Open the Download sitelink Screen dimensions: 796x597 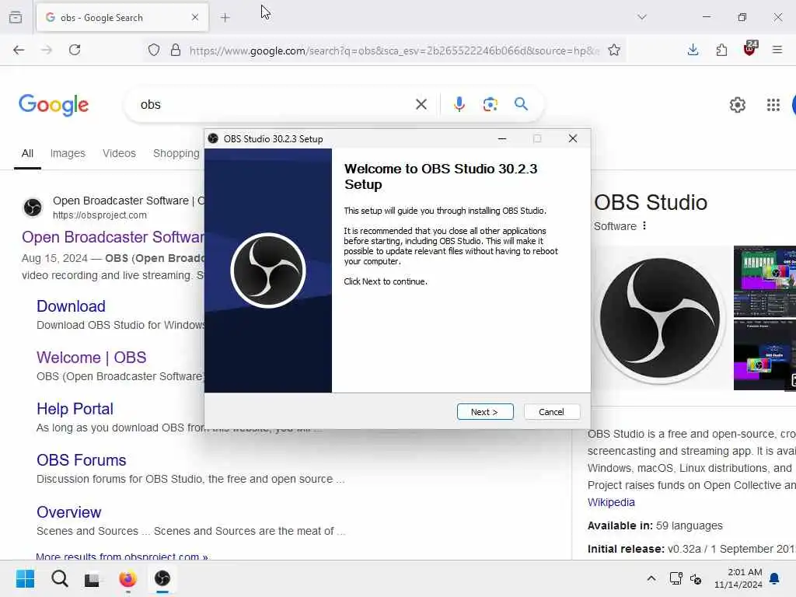[71, 306]
